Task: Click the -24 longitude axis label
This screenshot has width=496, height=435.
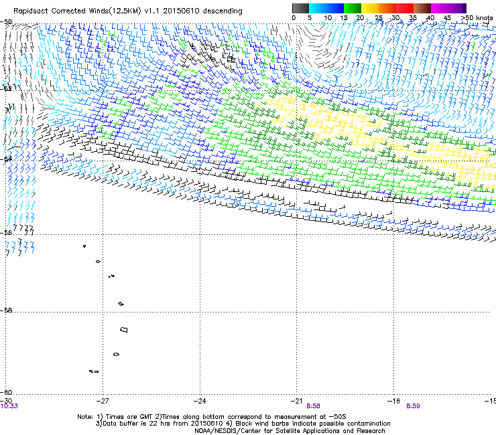Action: (200, 401)
